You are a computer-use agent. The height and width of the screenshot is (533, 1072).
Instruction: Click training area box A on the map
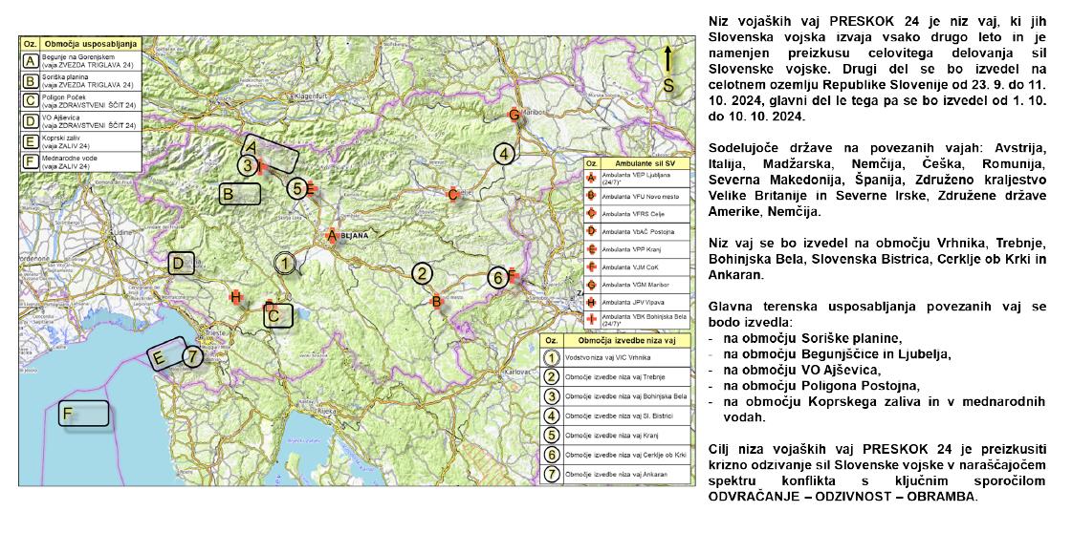point(271,153)
